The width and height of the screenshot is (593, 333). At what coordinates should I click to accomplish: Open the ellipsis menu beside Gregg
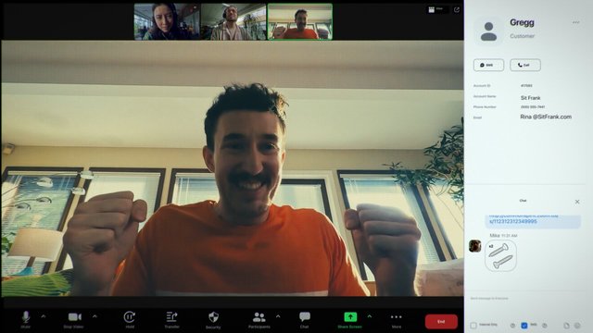(575, 22)
